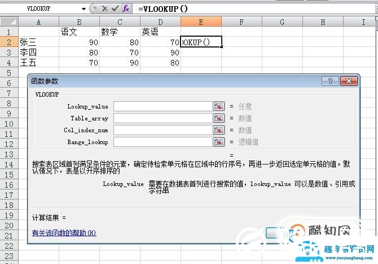Viewport: 378px width, 264px height.
Task: Collapse dialog using Col_index_num range selector icon
Action: (219, 130)
